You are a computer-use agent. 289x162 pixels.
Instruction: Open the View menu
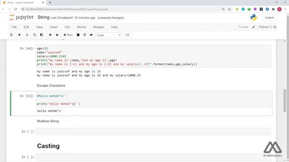coord(39,27)
